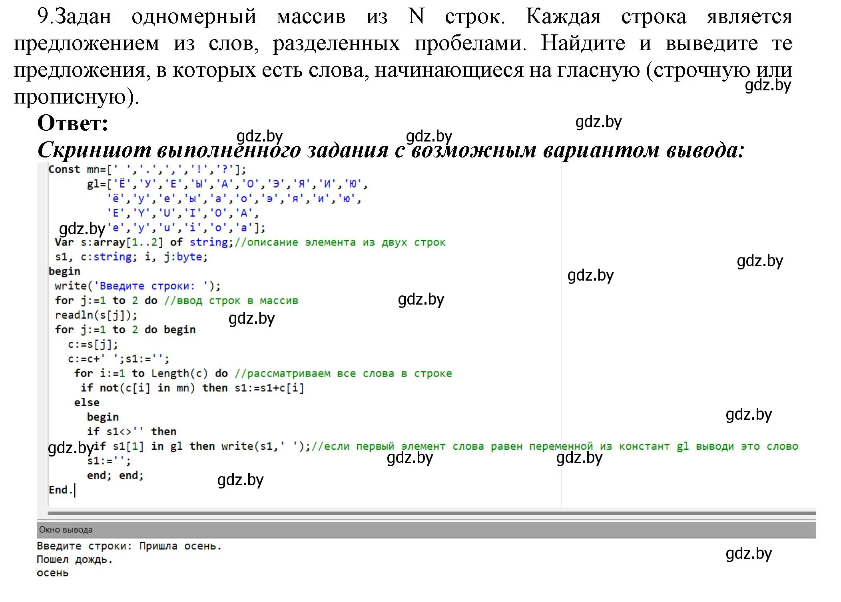Click the line 'for j:=1 to 2 do begin'
The width and height of the screenshot is (841, 602).
125,330
